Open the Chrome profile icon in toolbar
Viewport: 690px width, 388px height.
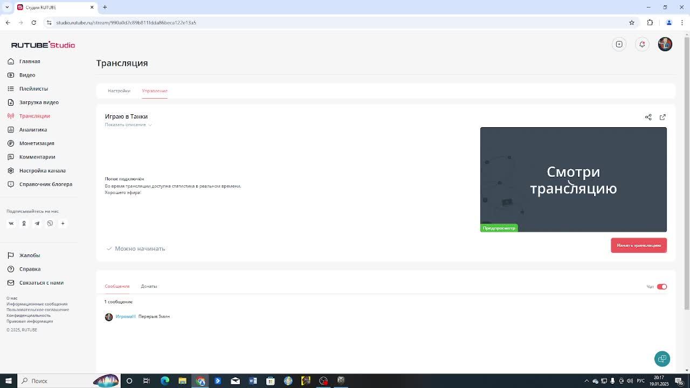pos(669,23)
